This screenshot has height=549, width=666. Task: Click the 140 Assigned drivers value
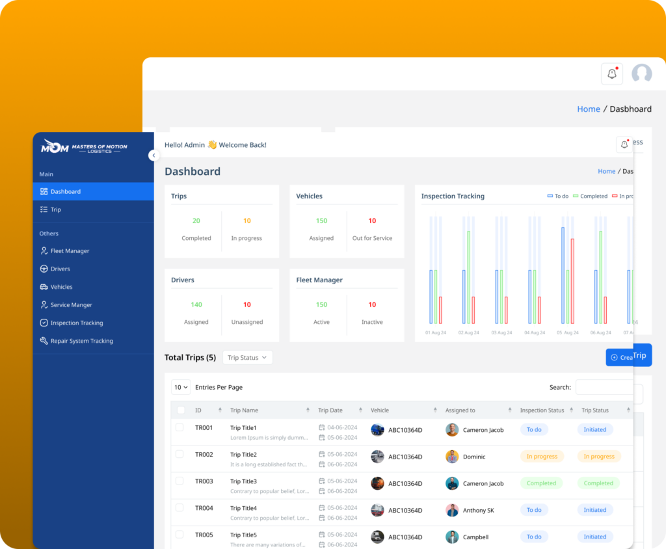(196, 304)
